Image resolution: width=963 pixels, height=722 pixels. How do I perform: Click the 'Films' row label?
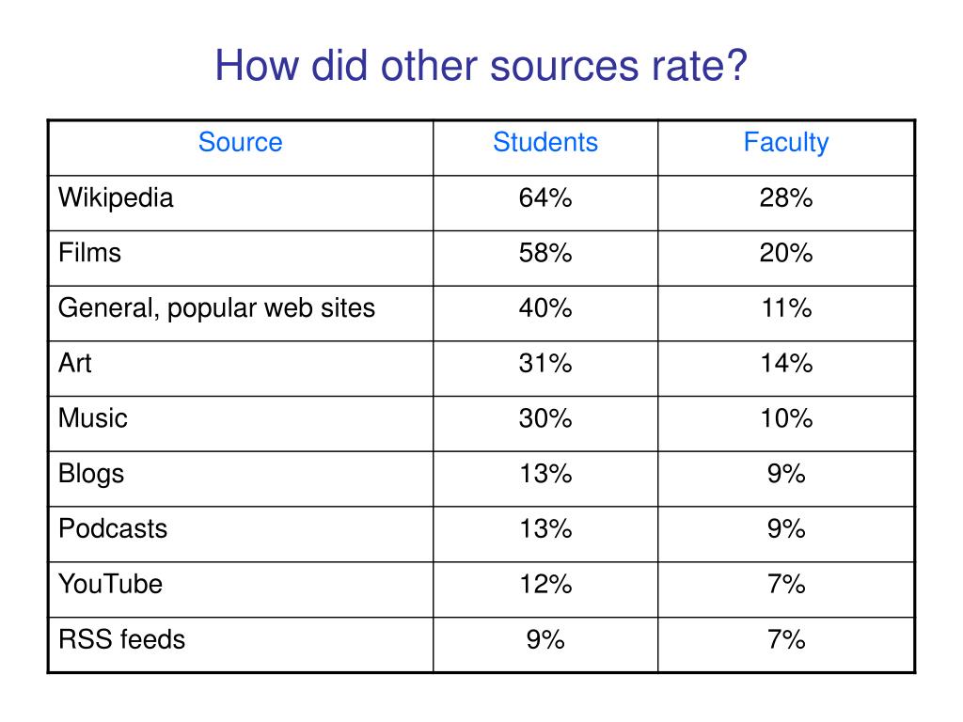point(89,253)
